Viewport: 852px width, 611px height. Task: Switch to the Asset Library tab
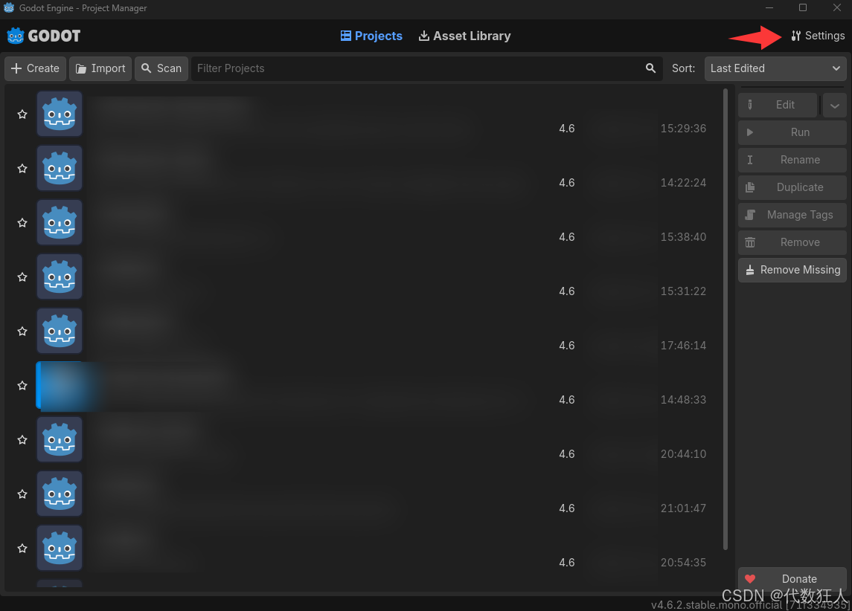pyautogui.click(x=464, y=36)
